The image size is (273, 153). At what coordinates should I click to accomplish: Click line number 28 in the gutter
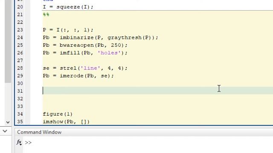(x=20, y=68)
